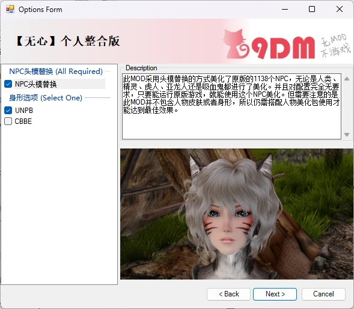This screenshot has height=309, width=354.
Task: Cancel the installer options form
Action: (x=323, y=294)
